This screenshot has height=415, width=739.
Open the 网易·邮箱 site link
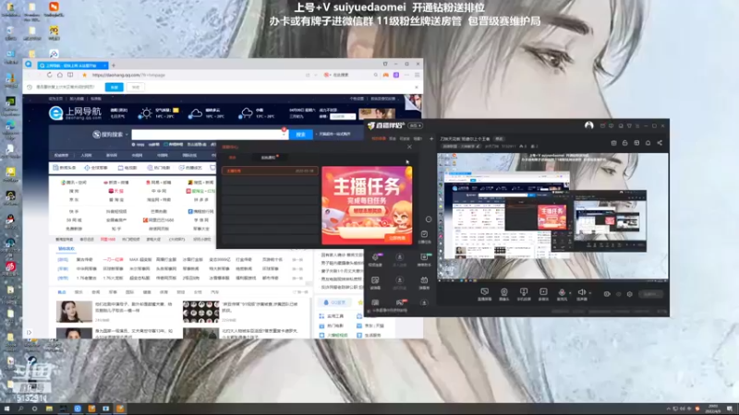158,183
